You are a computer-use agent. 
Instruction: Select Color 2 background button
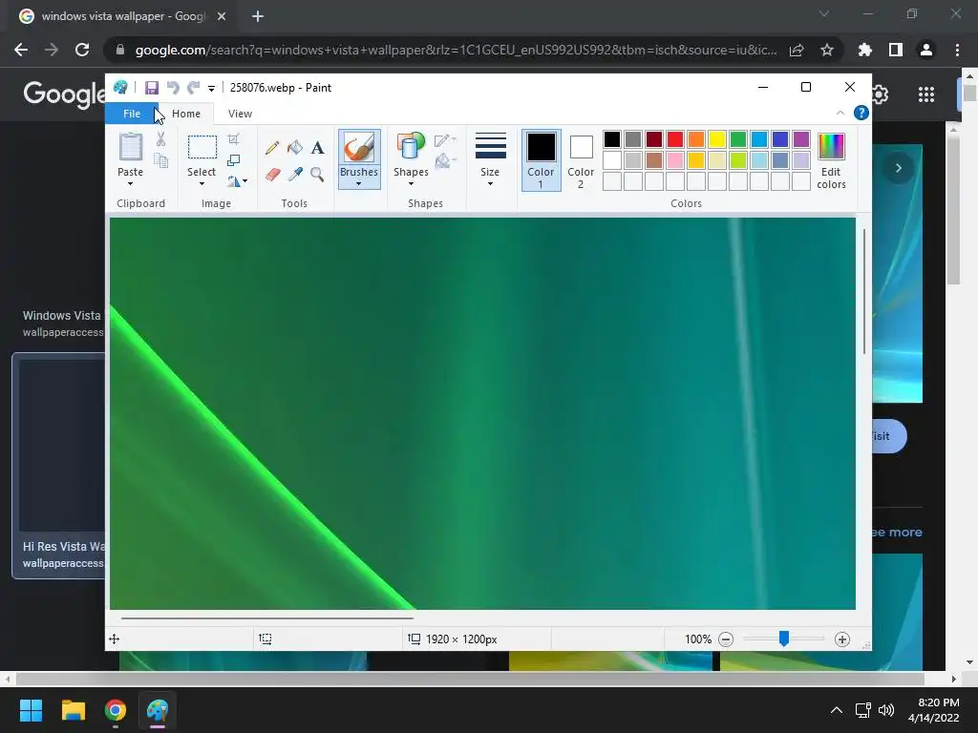pyautogui.click(x=581, y=160)
